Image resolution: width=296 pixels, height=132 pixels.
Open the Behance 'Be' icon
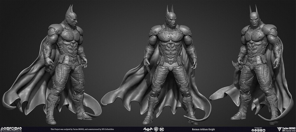pyautogui.click(x=16, y=128)
